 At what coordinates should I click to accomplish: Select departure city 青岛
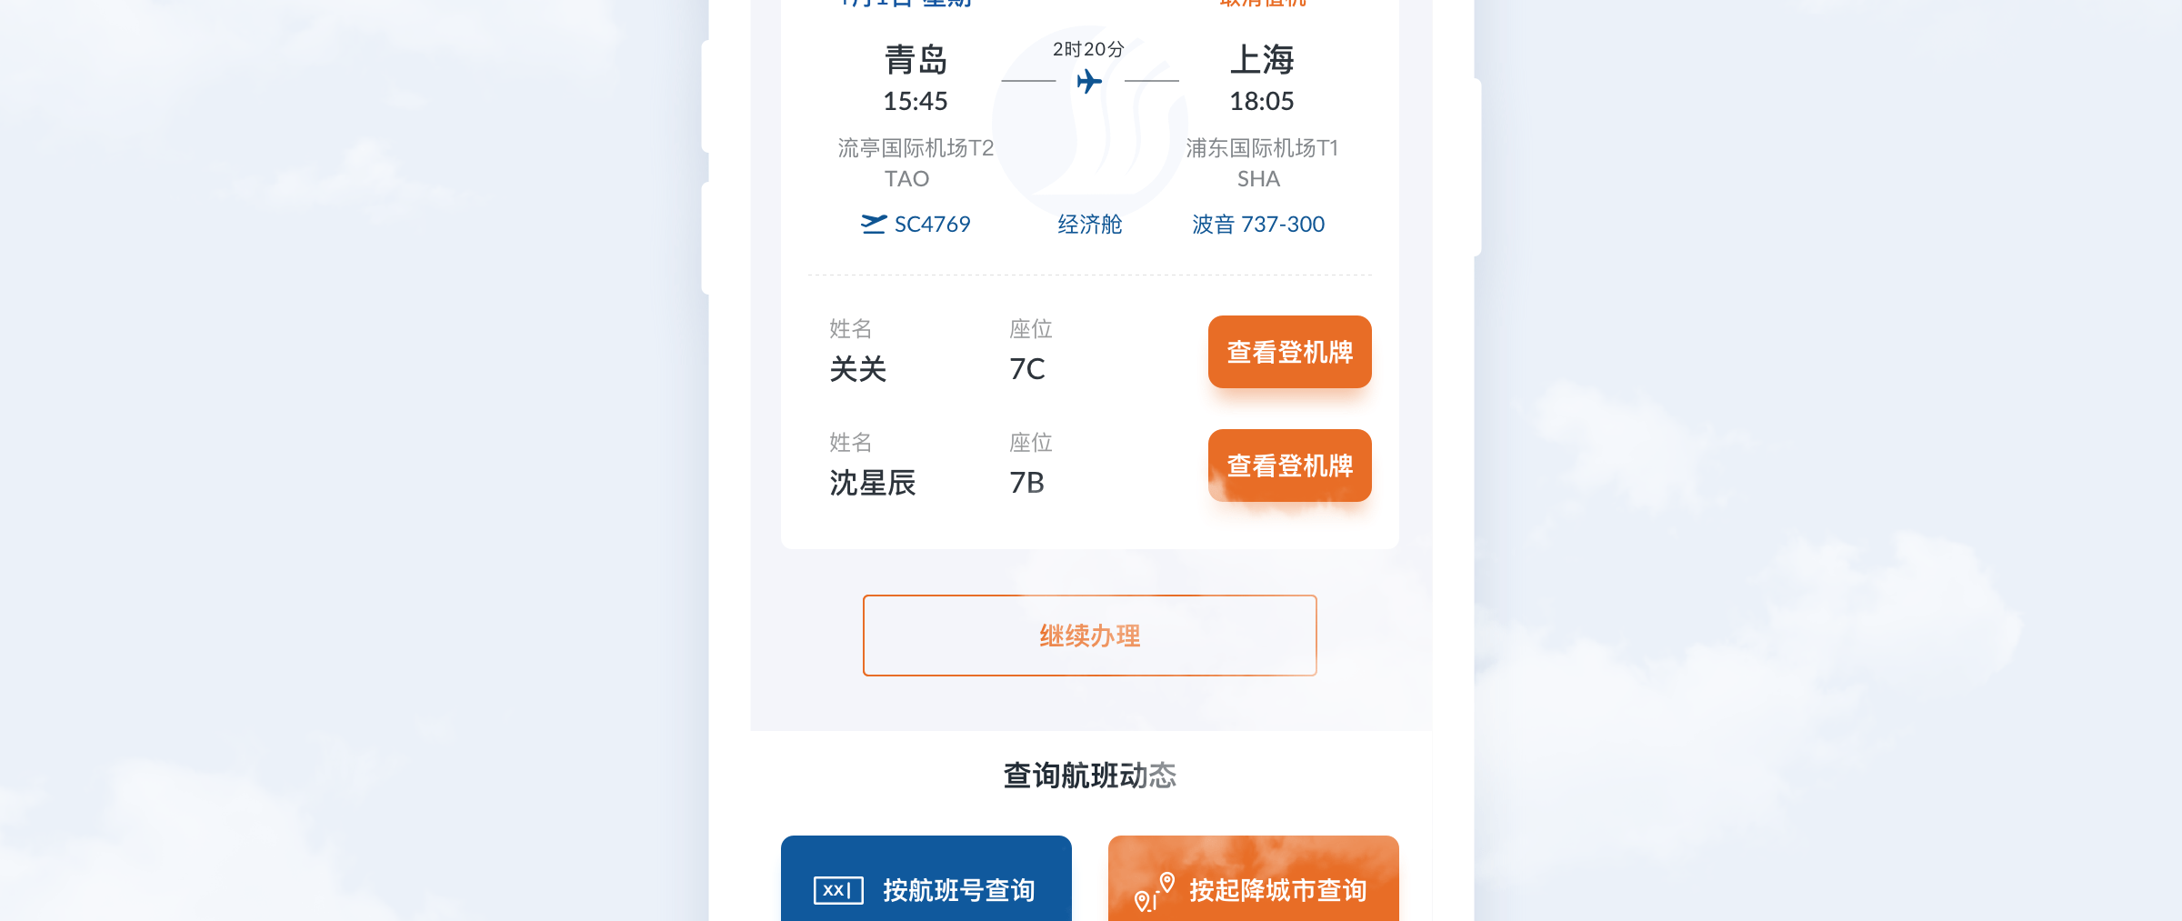coord(916,60)
